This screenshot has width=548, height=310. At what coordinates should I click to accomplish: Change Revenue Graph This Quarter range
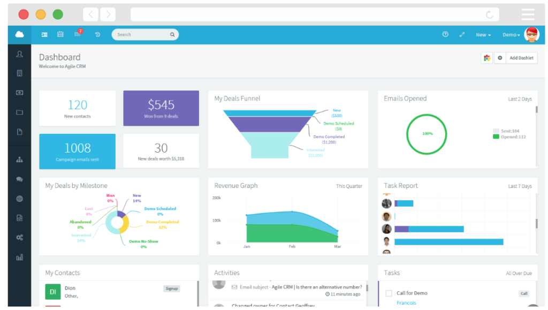pyautogui.click(x=349, y=186)
